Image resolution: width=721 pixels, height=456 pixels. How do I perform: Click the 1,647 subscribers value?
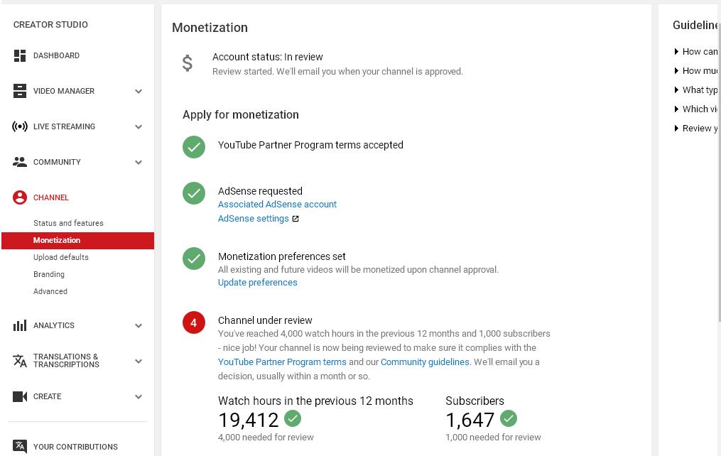pyautogui.click(x=470, y=420)
